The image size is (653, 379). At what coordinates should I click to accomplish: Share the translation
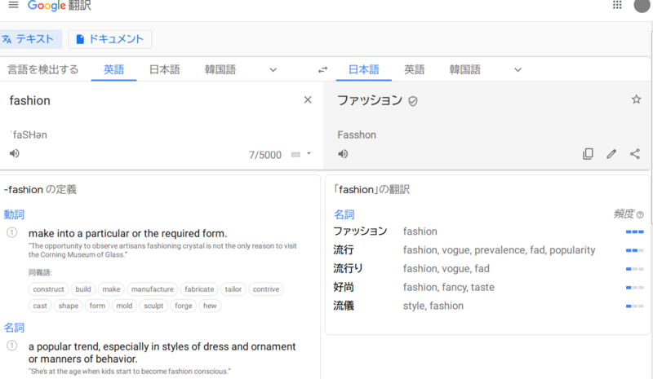(x=635, y=154)
